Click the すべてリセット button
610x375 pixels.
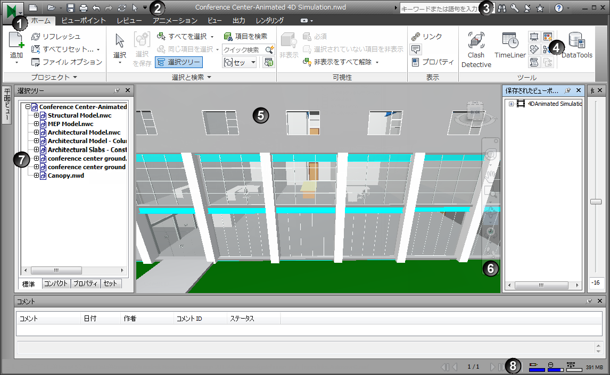coord(65,49)
